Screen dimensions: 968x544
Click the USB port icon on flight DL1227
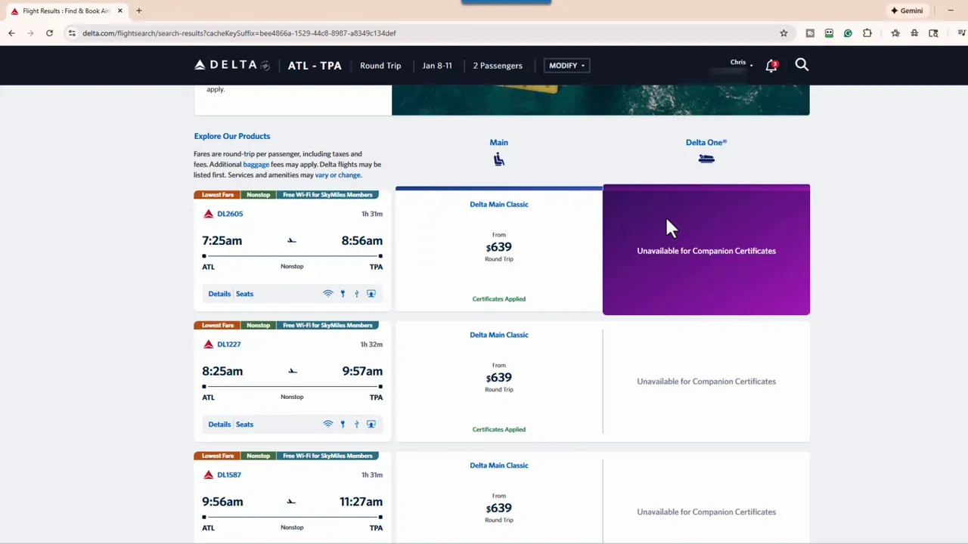click(x=356, y=424)
